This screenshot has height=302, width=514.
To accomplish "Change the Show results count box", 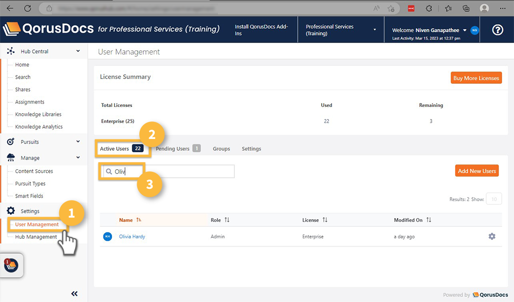I will 494,199.
